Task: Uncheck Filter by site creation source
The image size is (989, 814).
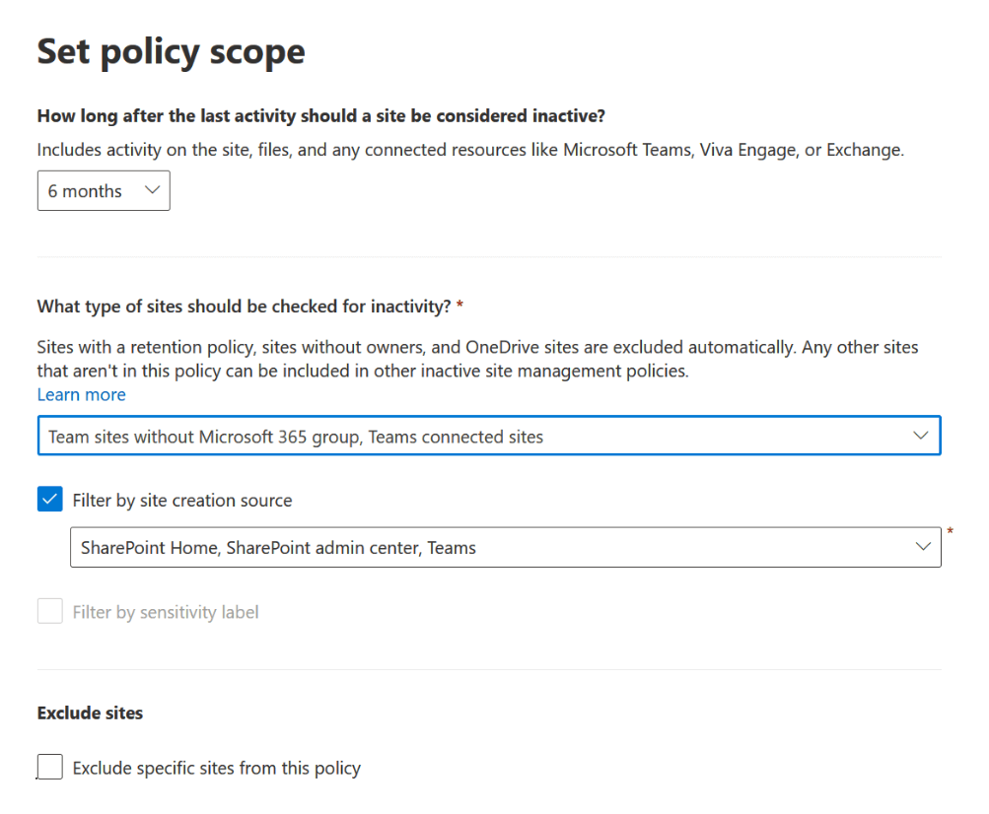Action: coord(49,499)
